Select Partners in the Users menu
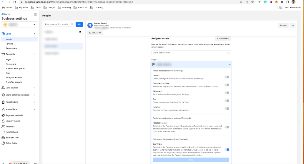 click(9, 44)
